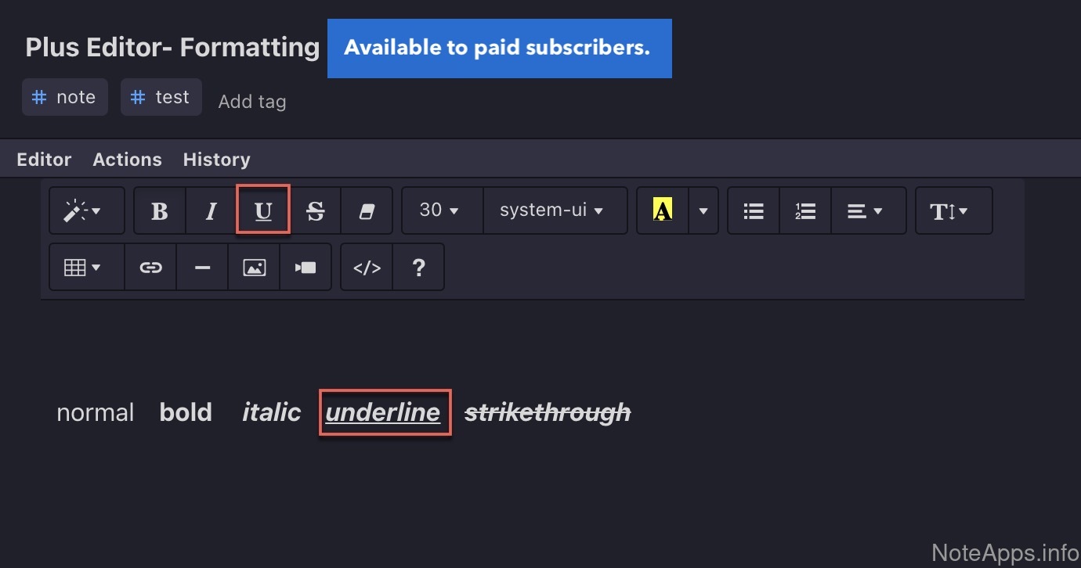Click the note tag
1081x568 pixels.
coord(65,97)
